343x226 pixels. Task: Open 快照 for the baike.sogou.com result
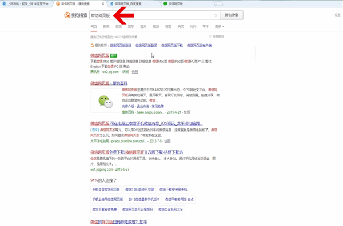tap(187, 112)
